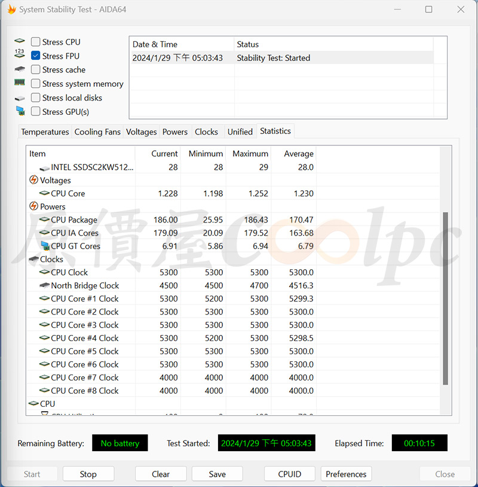Click the North Bridge Clock maximum value 4700

(259, 285)
